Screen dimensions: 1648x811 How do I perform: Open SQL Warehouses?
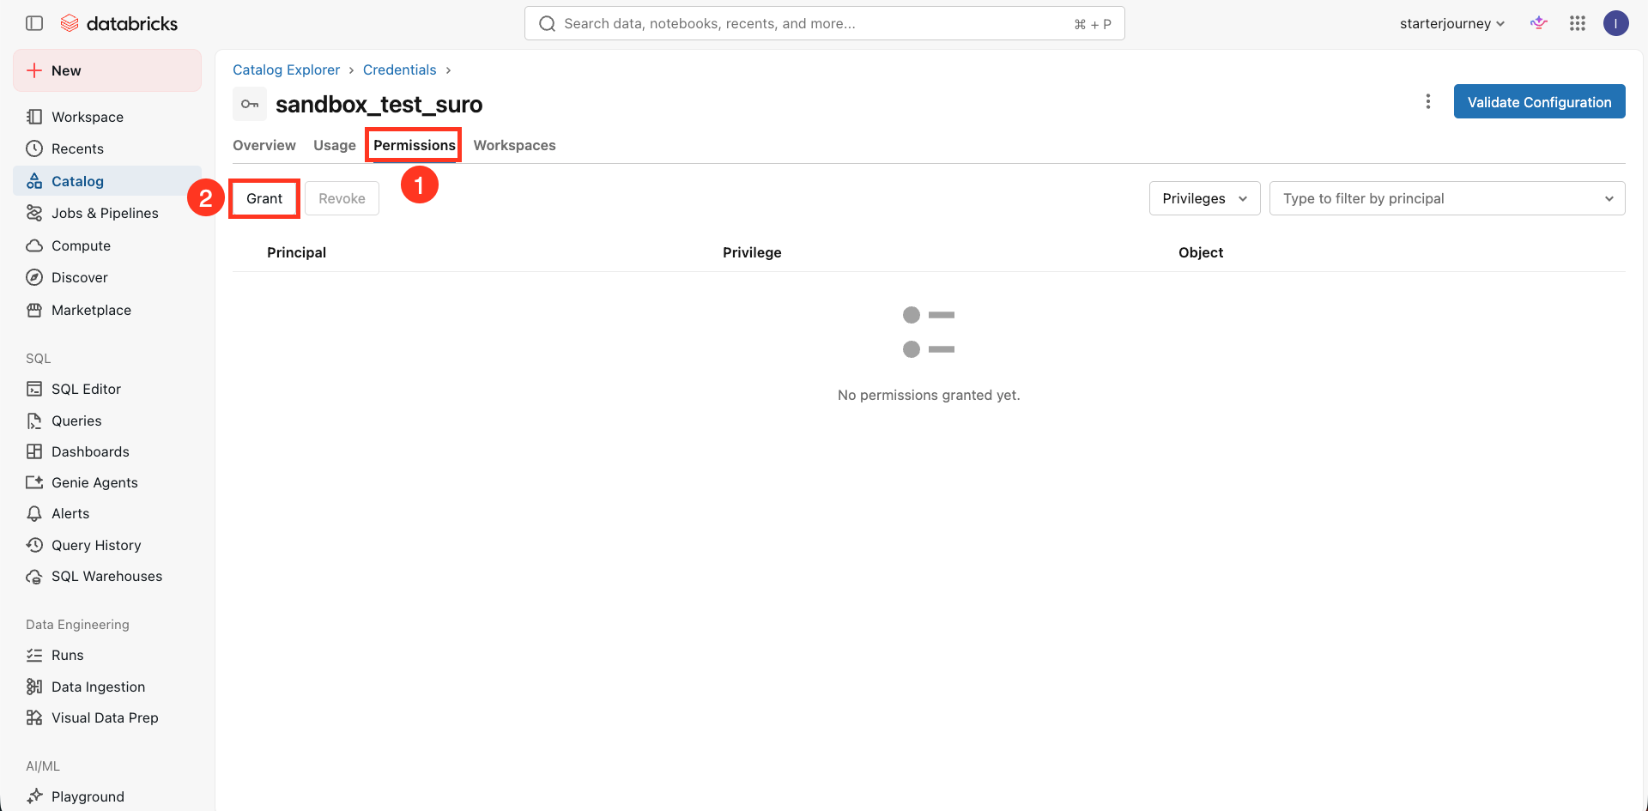[107, 576]
